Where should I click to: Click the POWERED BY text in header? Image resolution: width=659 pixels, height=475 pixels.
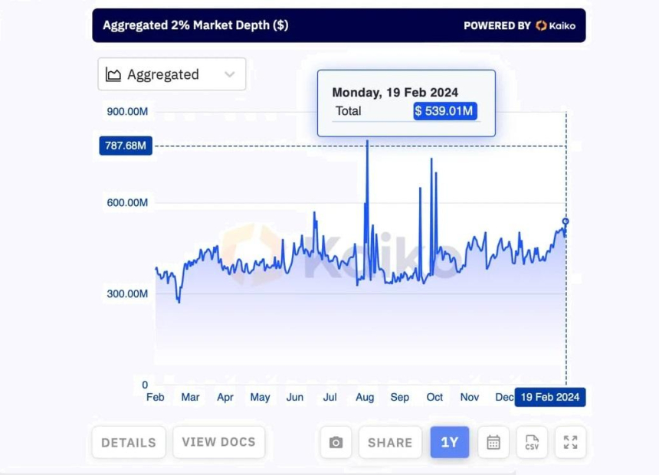tap(497, 25)
